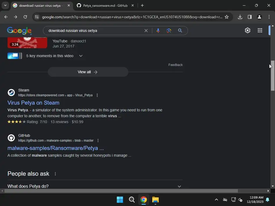Image resolution: width=275 pixels, height=206 pixels.
Task: Open Windows taskbar search
Action: [132, 200]
